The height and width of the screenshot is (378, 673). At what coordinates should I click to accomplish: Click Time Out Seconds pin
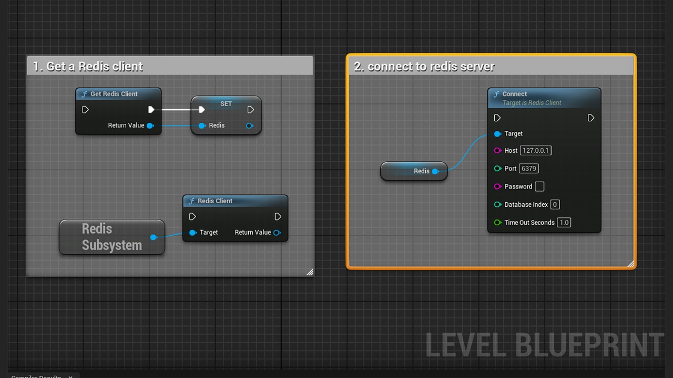click(497, 223)
